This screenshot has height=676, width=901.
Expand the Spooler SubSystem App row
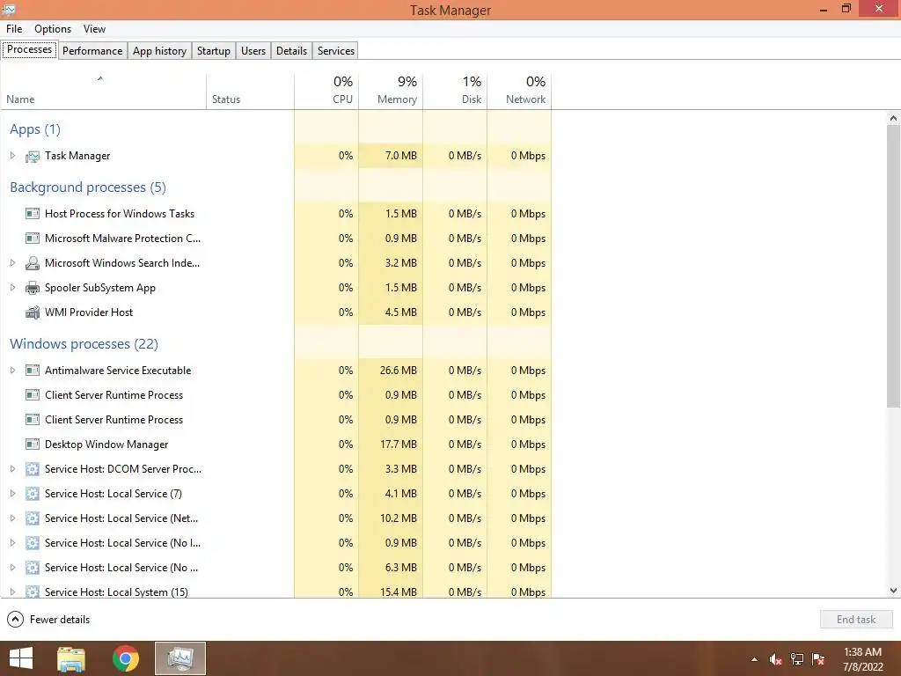(x=12, y=288)
